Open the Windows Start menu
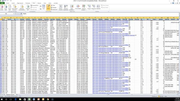The width and height of the screenshot is (180, 101). [2, 99]
